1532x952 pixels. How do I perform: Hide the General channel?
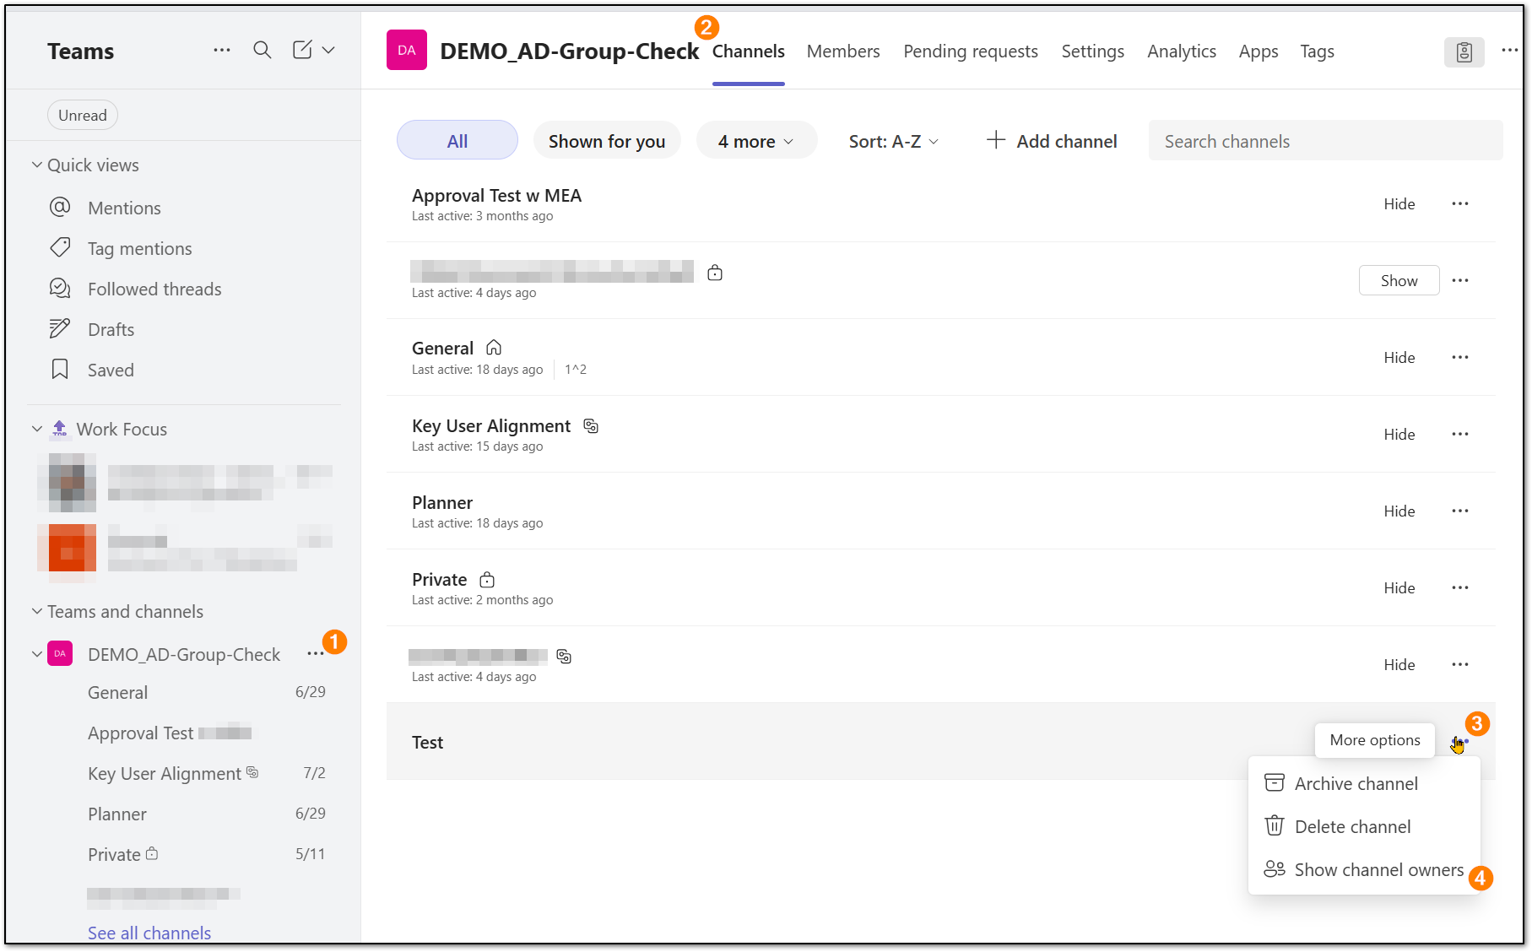(x=1399, y=357)
